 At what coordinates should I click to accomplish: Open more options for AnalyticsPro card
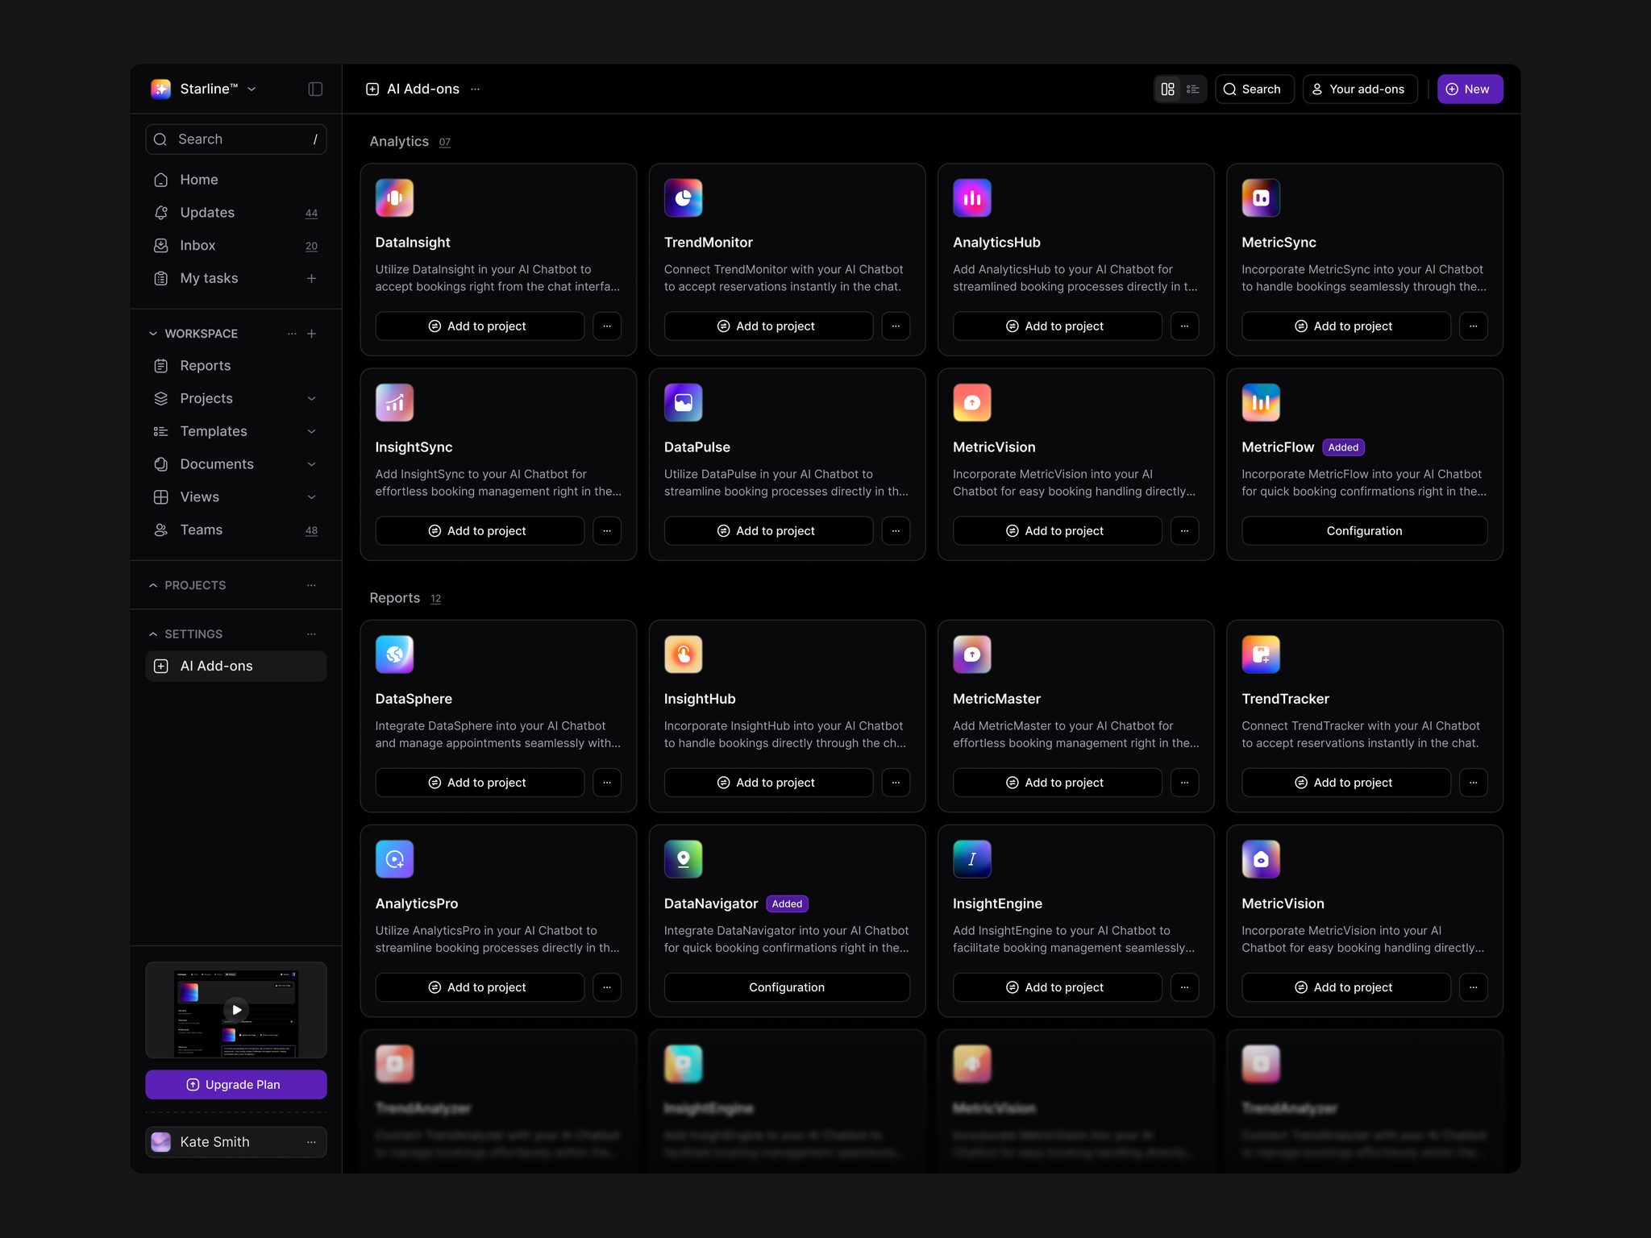pos(607,987)
